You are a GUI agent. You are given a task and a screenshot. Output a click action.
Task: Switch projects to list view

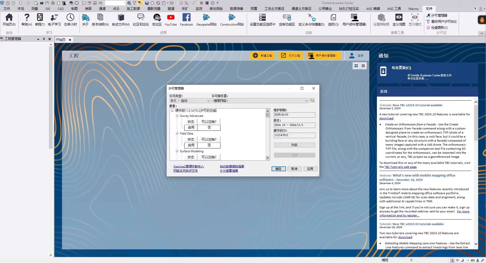click(x=363, y=66)
